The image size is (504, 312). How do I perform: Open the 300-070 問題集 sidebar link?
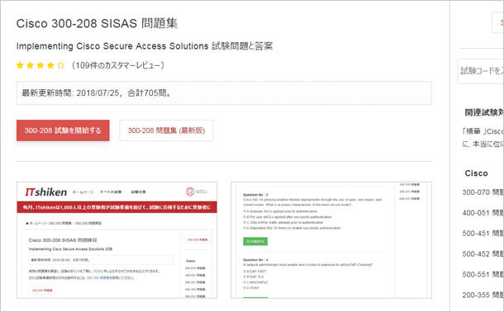tap(483, 192)
